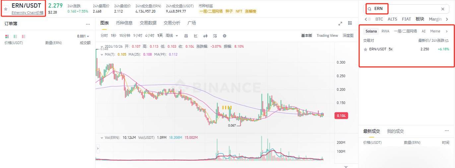Expand the 周线 timeframe dropdown
Image resolution: width=455 pixels, height=168 pixels.
(x=172, y=36)
